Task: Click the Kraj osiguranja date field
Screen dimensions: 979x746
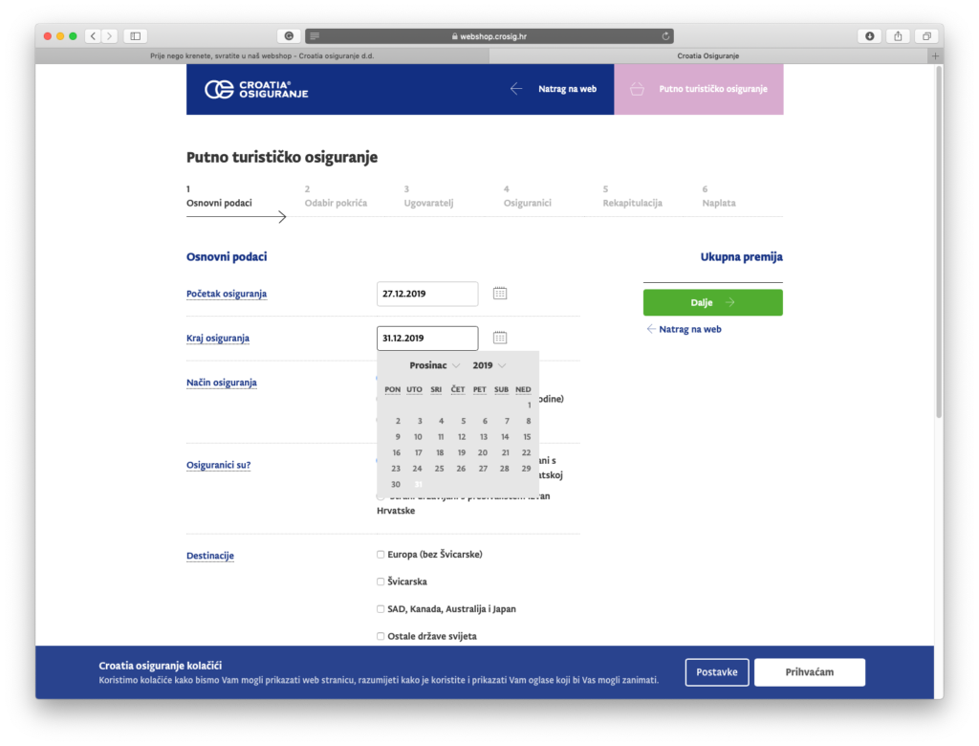Action: [427, 338]
